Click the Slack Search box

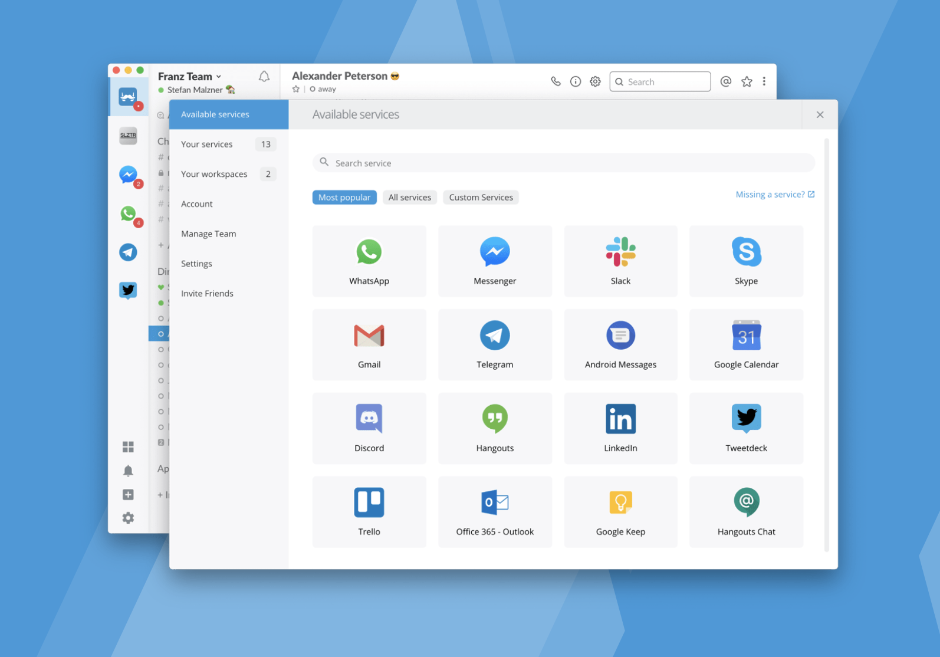(x=660, y=81)
